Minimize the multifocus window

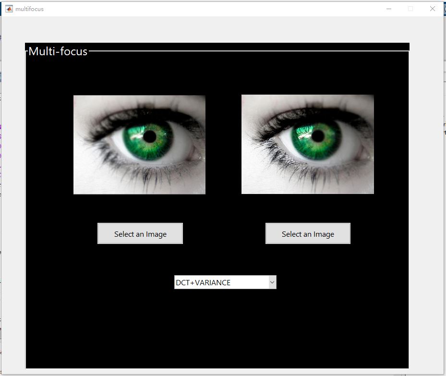389,9
